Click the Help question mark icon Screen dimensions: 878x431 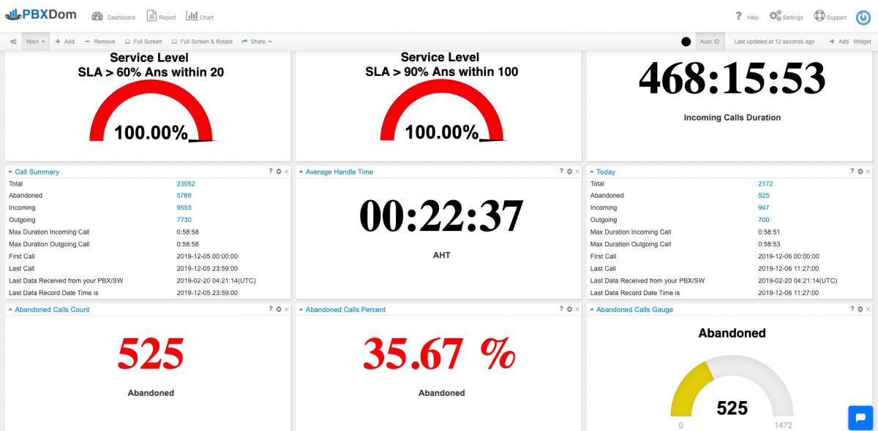pyautogui.click(x=739, y=17)
